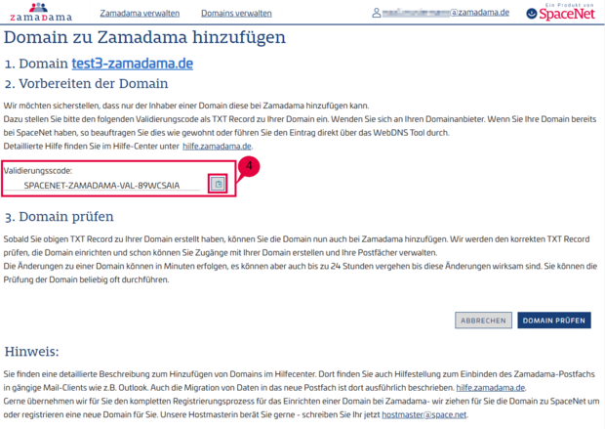605x429 pixels.
Task: Open Domains verwalten menu
Action: tap(236, 13)
